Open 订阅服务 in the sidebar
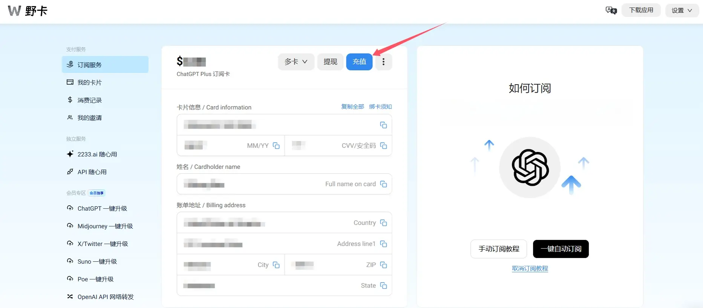Viewport: 703px width, 308px height. (x=105, y=65)
